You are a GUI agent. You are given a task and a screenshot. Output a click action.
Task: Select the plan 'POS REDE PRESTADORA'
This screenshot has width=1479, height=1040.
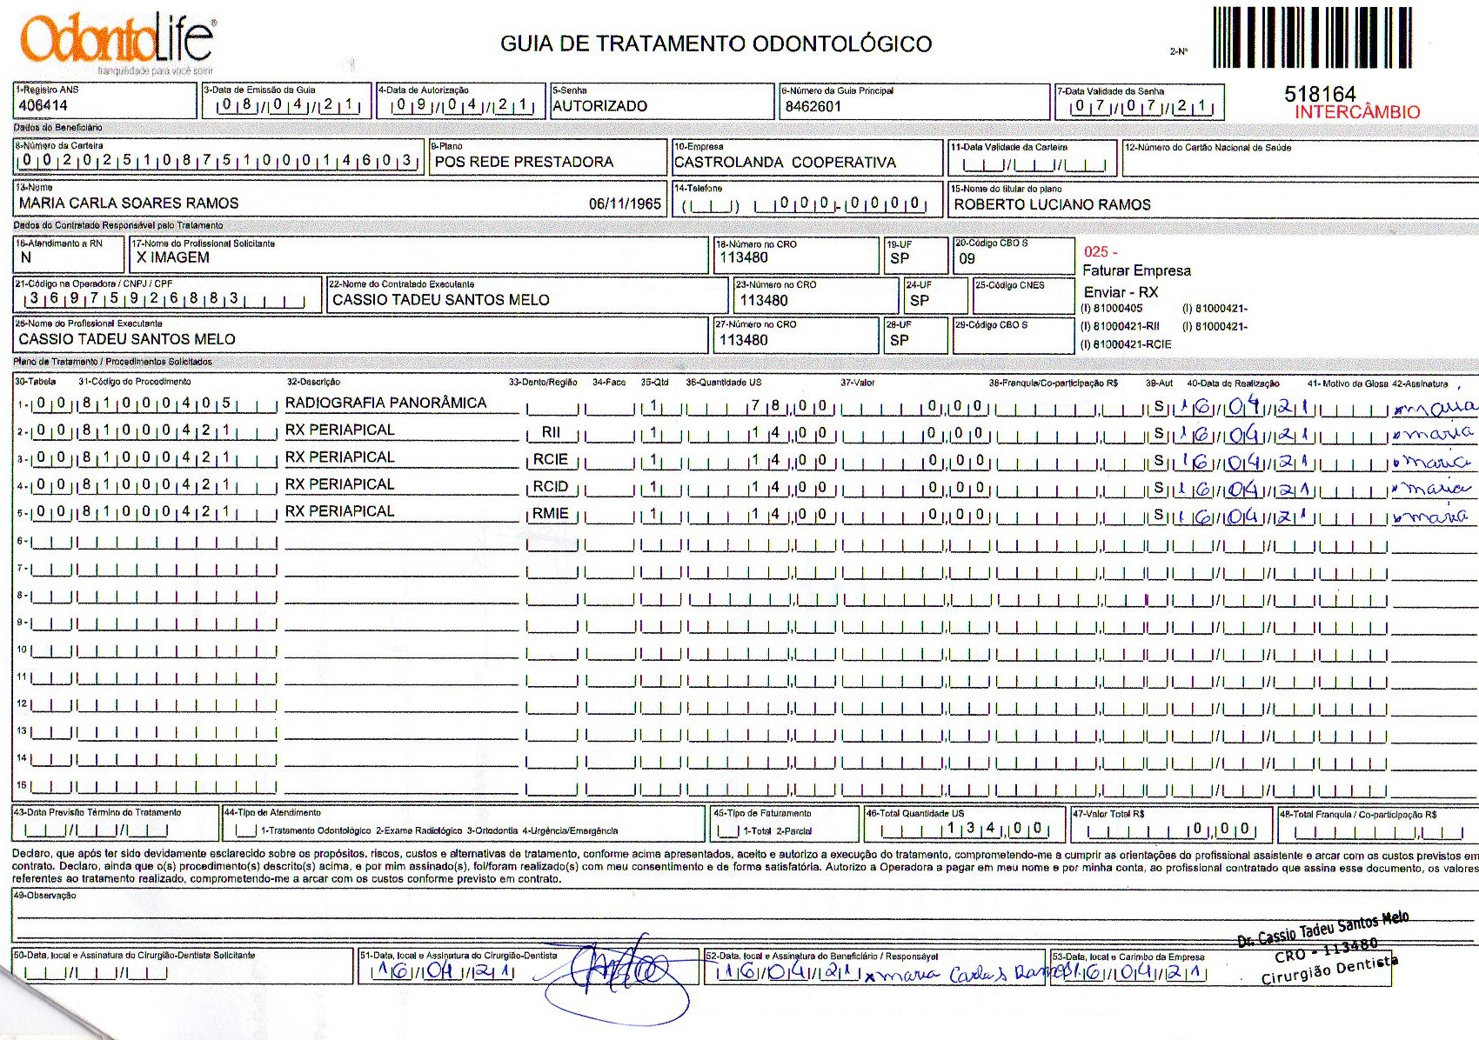pos(524,162)
